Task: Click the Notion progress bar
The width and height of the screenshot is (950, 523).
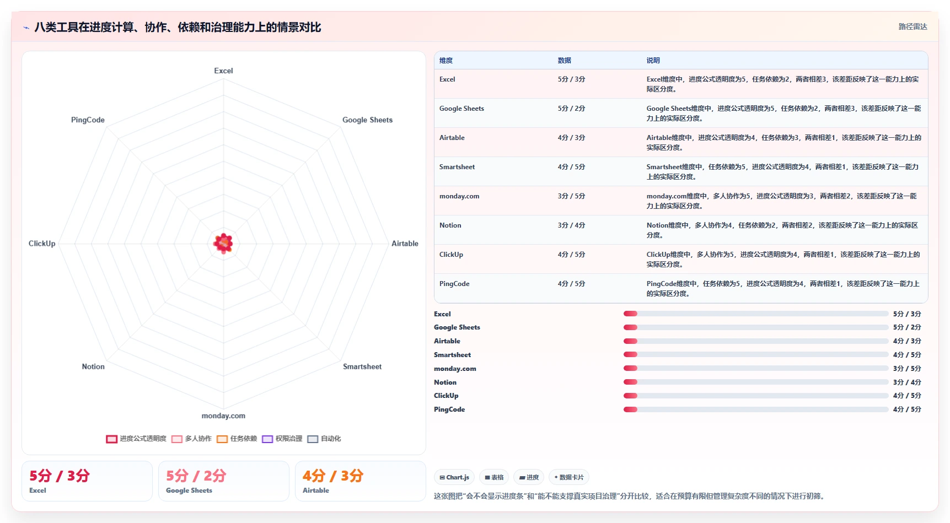Action: coord(756,382)
